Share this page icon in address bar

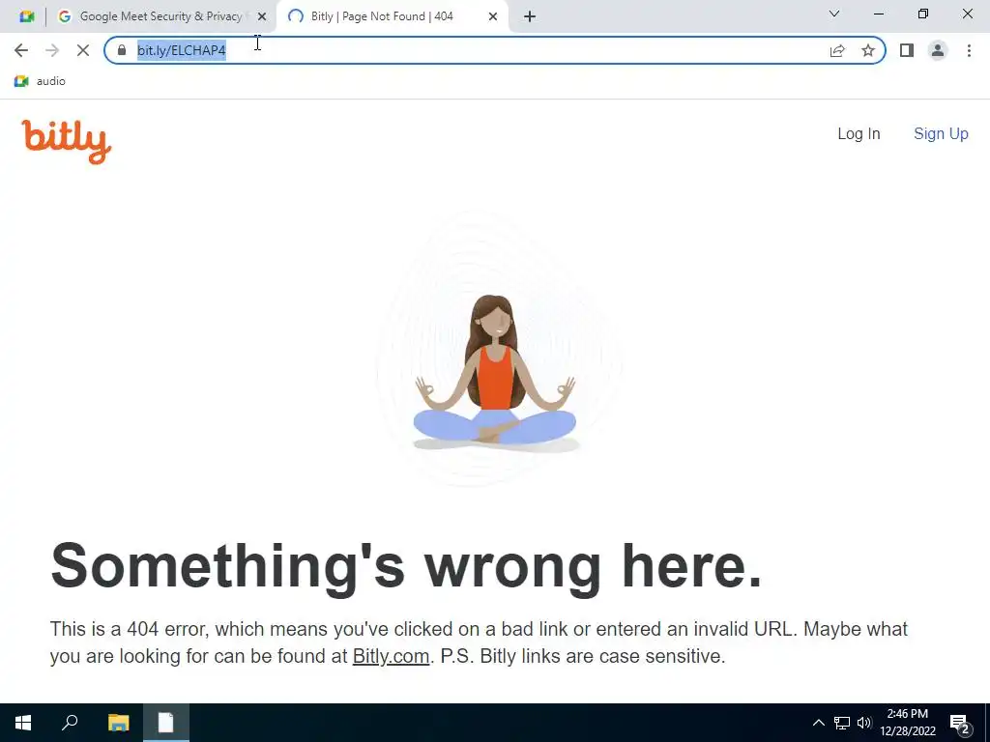[x=837, y=50]
